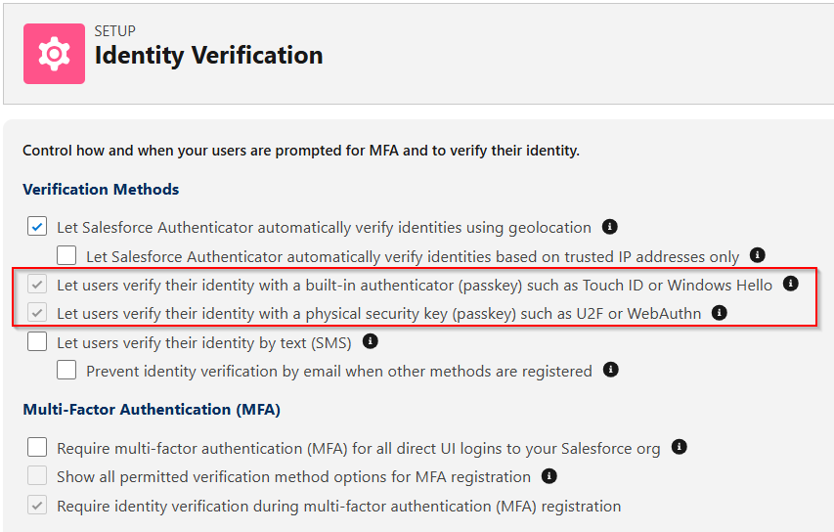Click the Identity Verification page title
The height and width of the screenshot is (532, 834).
click(208, 56)
